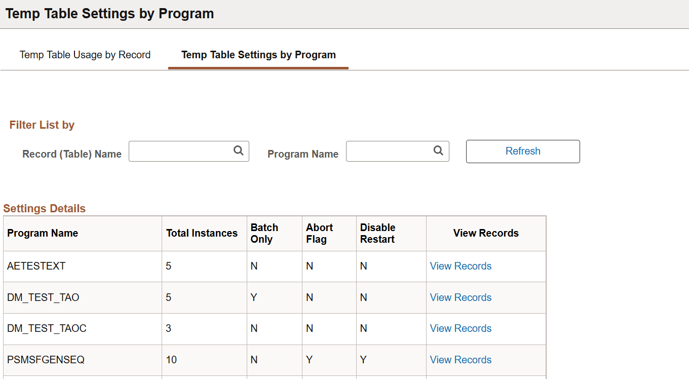Open View Records for DM_TEST_TAOC
Viewport: 689px width, 379px height.
[460, 328]
